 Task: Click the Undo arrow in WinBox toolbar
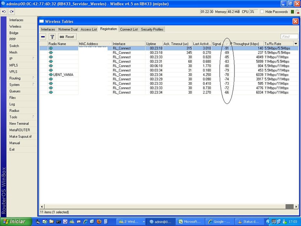tap(4, 12)
